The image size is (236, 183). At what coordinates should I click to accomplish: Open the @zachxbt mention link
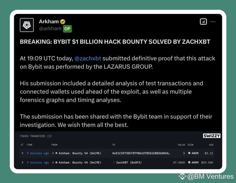[88, 58]
